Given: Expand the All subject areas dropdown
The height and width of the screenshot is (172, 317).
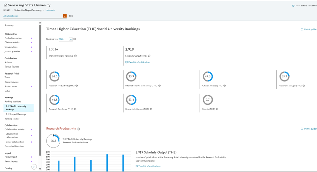Looking at the screenshot, I should click(65, 16).
